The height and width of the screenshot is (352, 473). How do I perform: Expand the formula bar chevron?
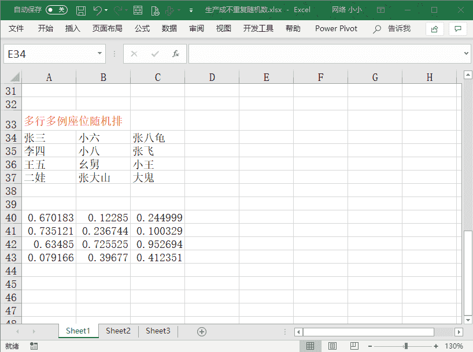pyautogui.click(x=466, y=53)
